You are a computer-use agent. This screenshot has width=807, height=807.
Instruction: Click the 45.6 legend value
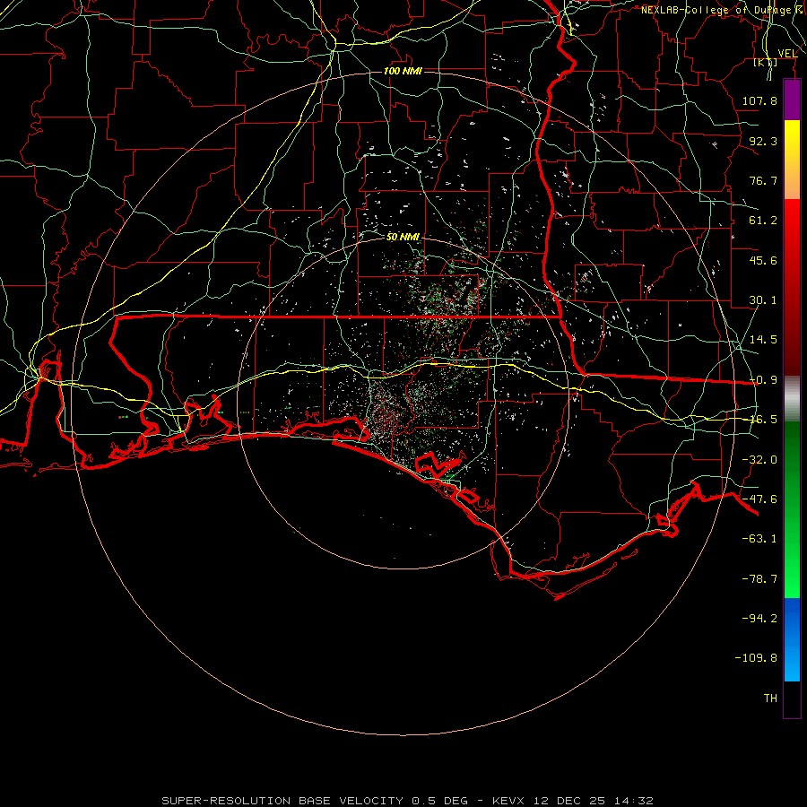click(763, 260)
